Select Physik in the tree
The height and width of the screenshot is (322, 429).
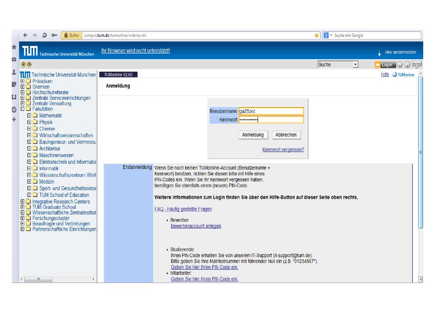(46, 122)
